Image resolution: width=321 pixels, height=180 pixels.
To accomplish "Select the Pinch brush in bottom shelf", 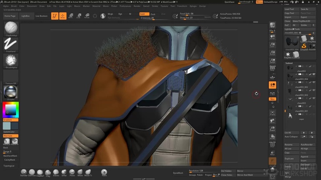I will point(72,173).
